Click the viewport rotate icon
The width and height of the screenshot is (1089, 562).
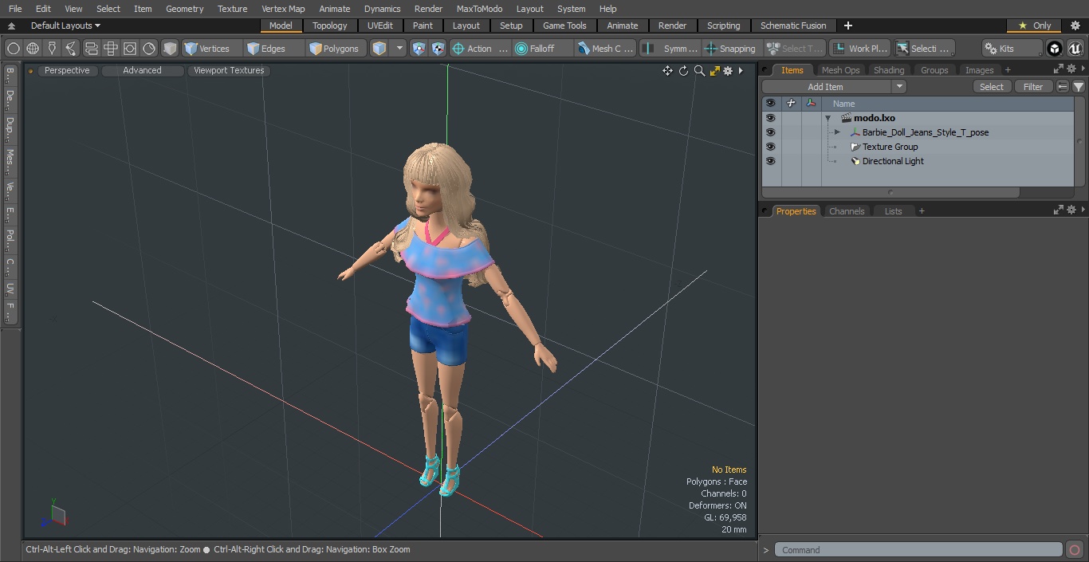[683, 71]
